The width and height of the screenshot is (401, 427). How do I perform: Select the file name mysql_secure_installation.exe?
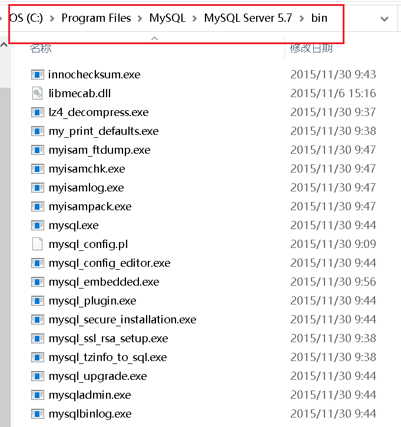point(122,320)
